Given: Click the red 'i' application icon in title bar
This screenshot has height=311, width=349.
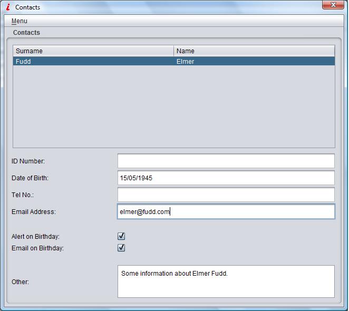Looking at the screenshot, I should click(8, 7).
